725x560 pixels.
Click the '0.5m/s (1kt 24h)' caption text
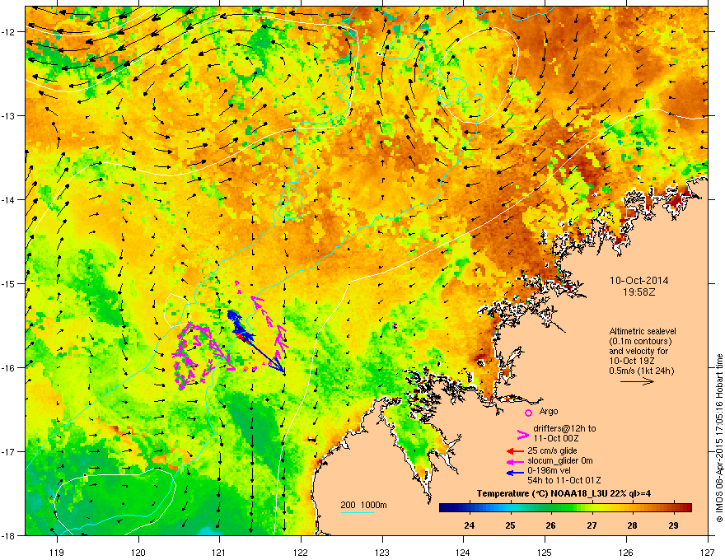click(641, 371)
